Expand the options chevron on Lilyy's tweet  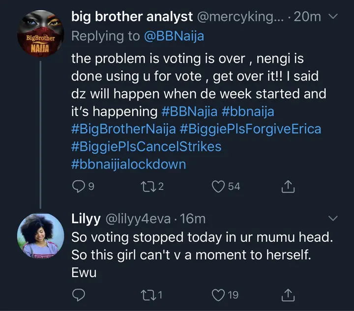click(332, 218)
